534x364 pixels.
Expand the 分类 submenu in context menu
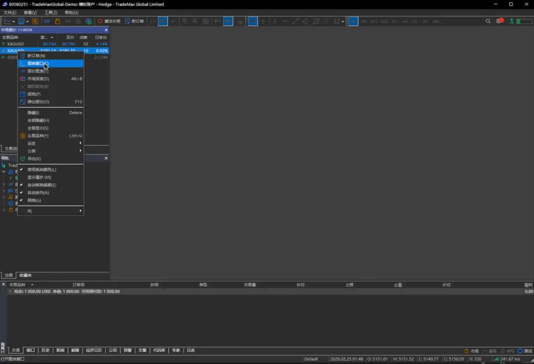[80, 151]
